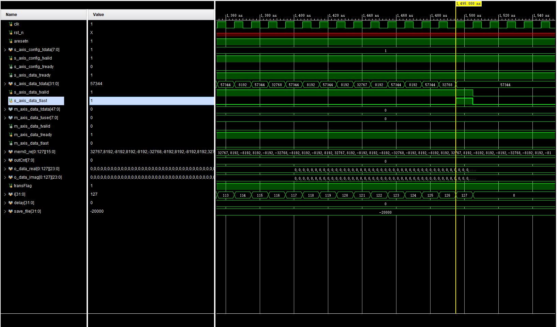This screenshot has width=557, height=327.
Task: Expand the i[31:0] bus
Action: pos(5,194)
